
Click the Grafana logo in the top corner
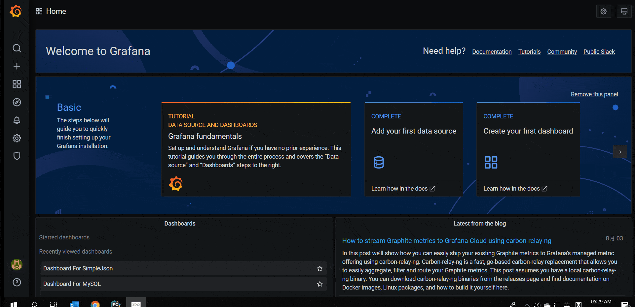coord(16,11)
